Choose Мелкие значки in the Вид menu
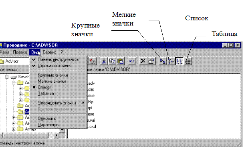Screen dimensions: 244x152 (58, 81)
